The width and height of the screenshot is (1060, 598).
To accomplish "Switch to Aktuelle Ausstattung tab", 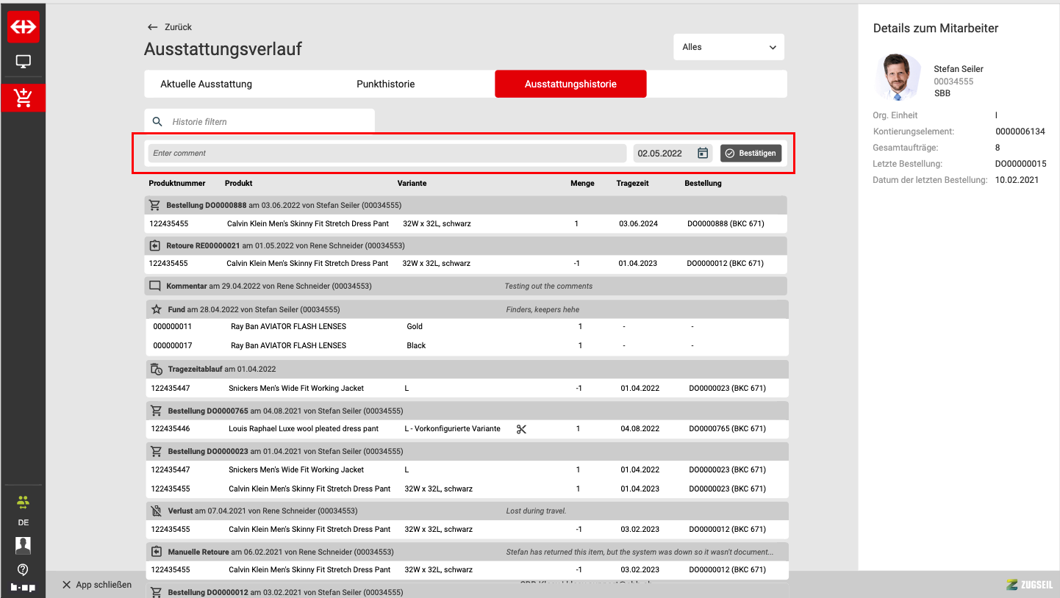I will (x=206, y=84).
